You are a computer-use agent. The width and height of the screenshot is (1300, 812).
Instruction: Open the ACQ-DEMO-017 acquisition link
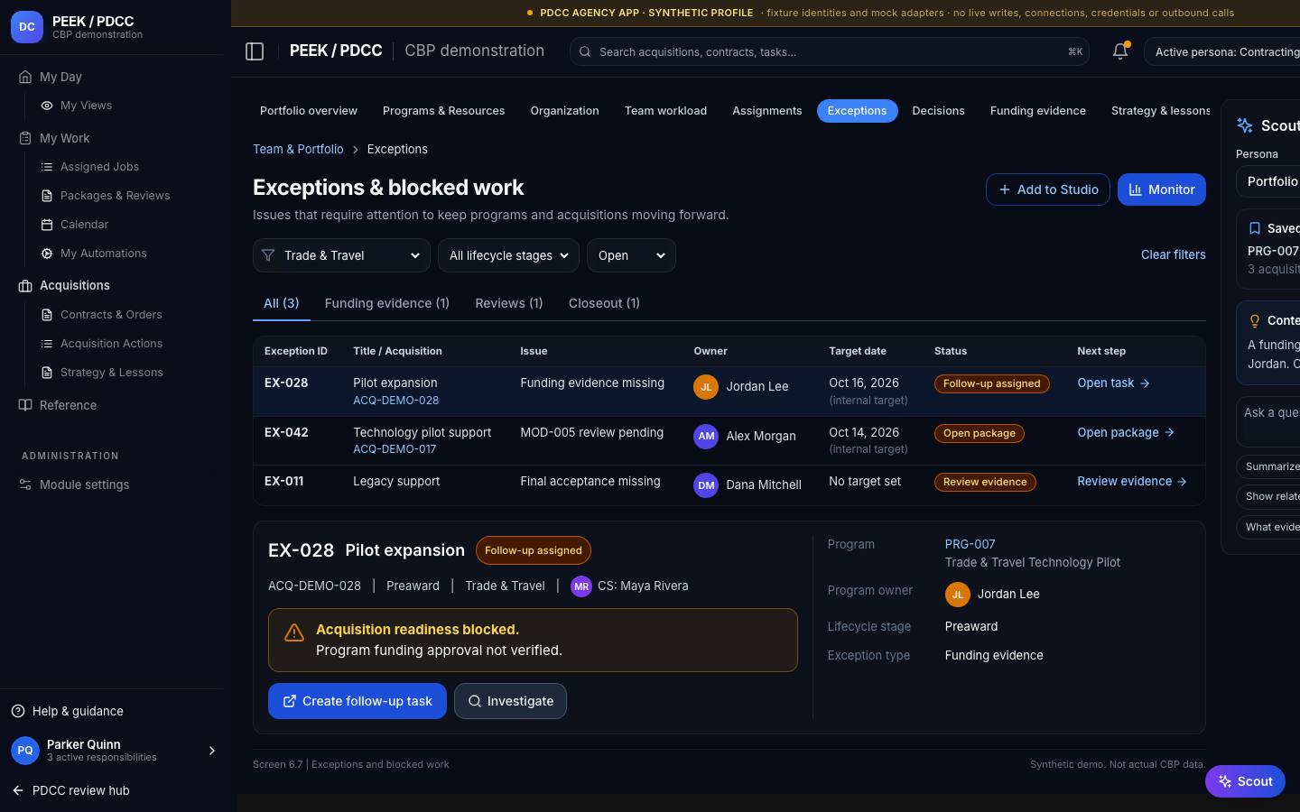point(395,449)
